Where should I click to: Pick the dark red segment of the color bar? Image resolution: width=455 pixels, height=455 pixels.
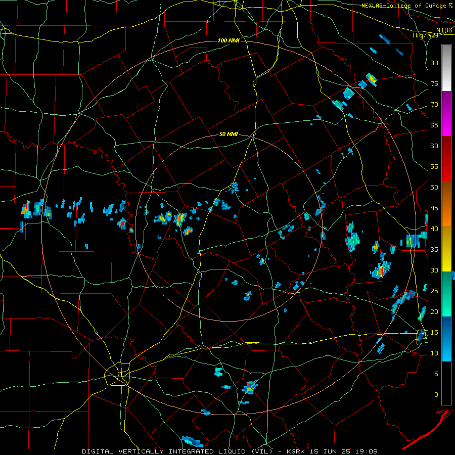click(x=446, y=159)
